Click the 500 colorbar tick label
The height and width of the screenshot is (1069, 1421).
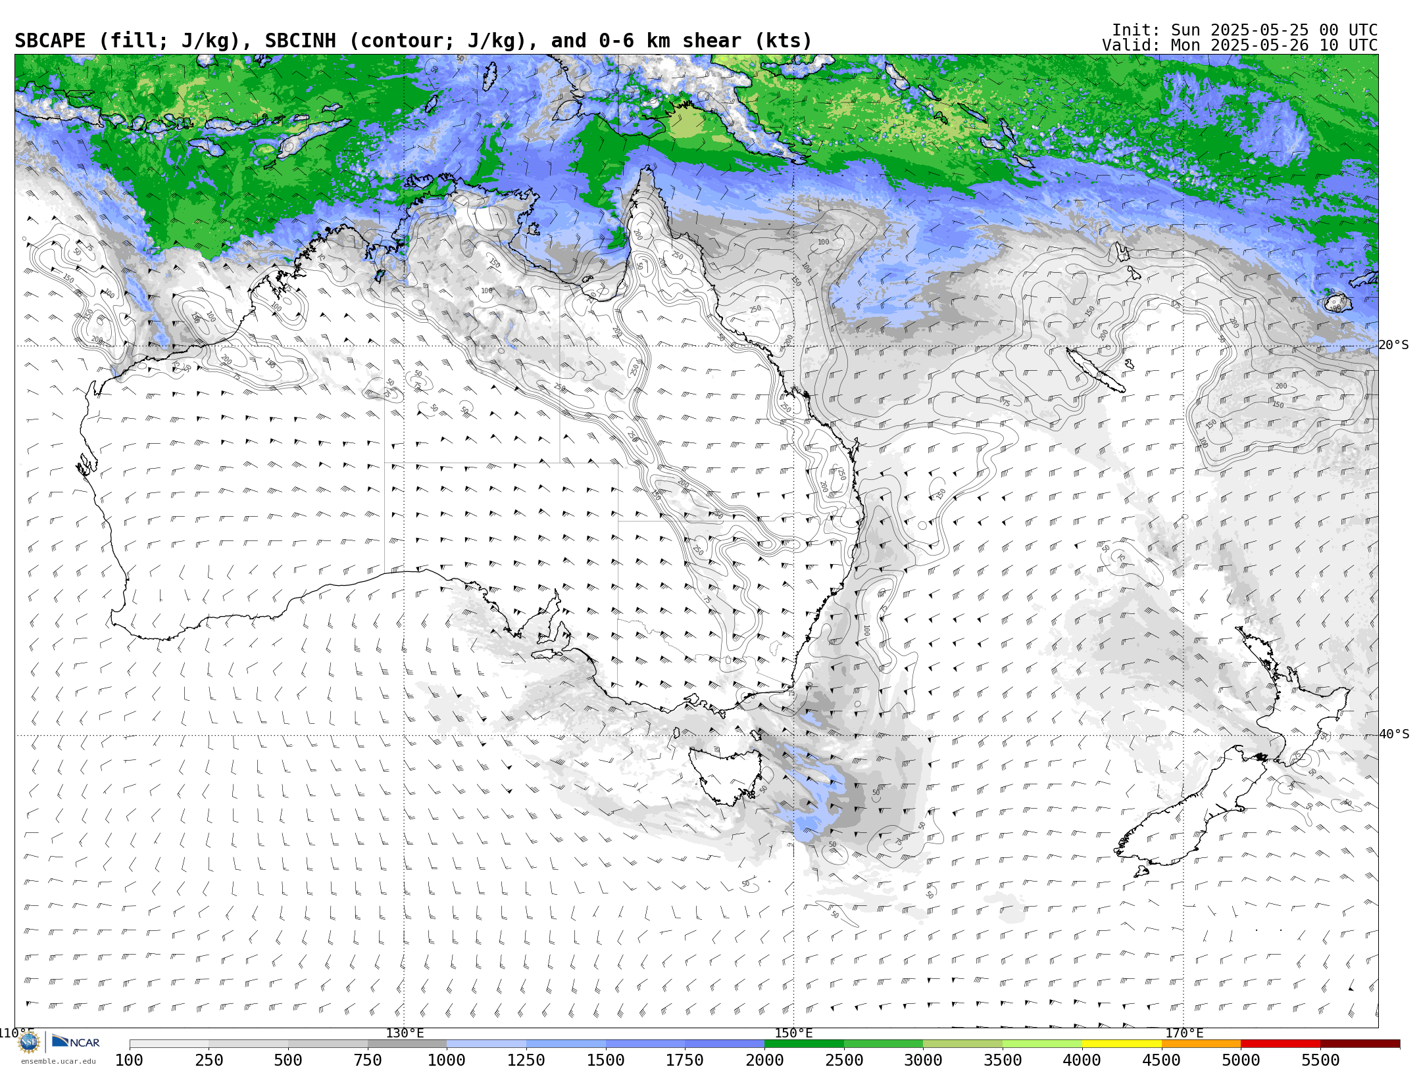(288, 1060)
